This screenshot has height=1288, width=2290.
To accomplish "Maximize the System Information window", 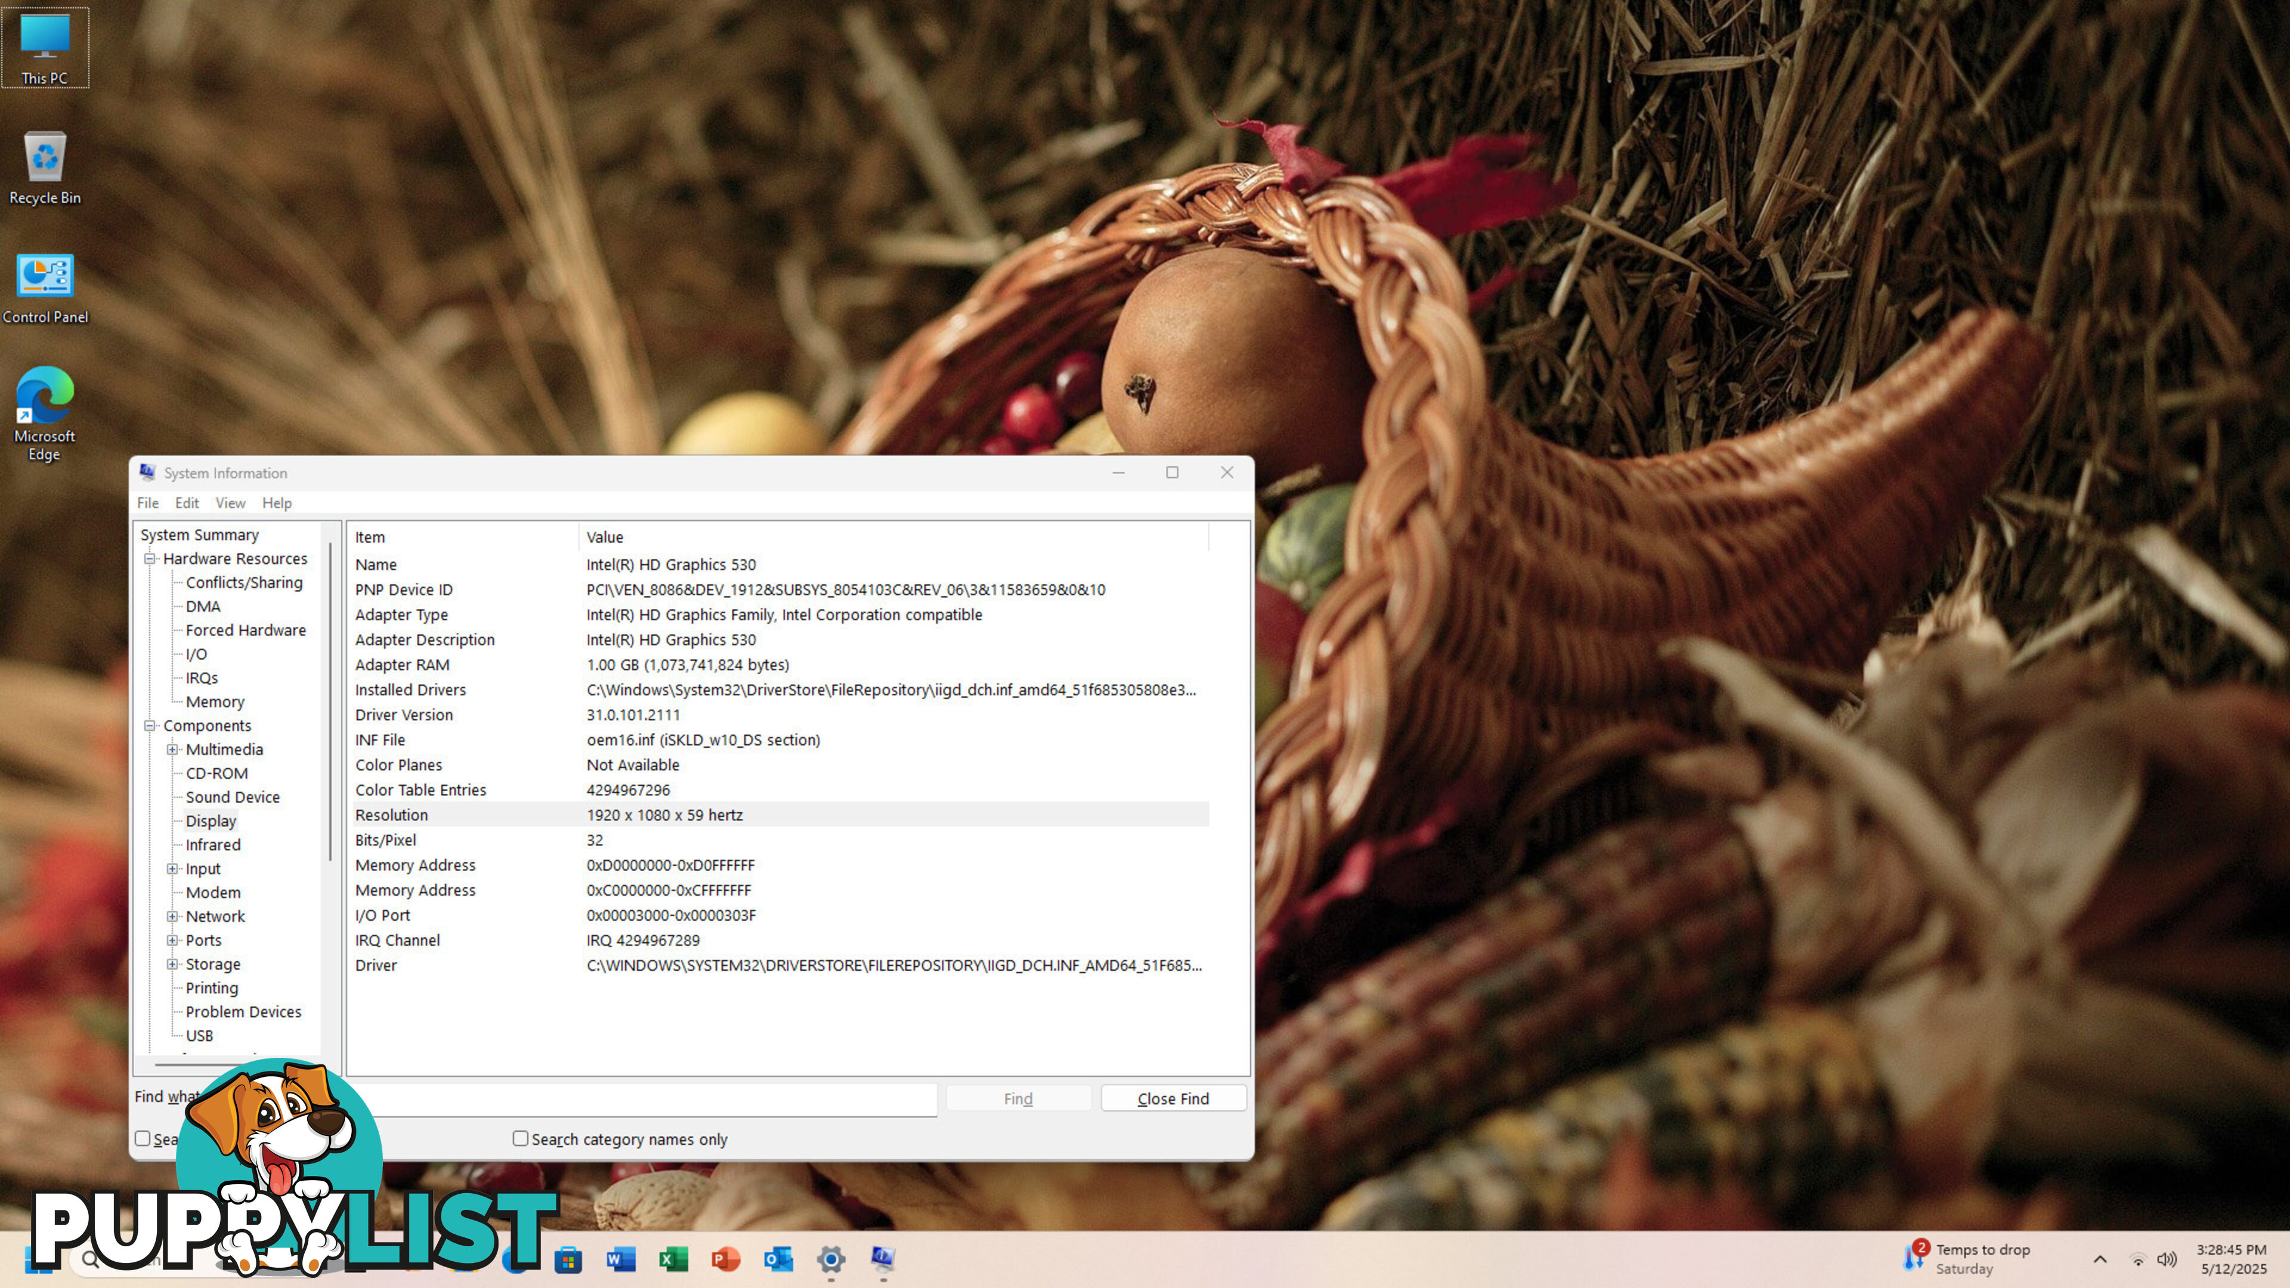I will point(1172,473).
